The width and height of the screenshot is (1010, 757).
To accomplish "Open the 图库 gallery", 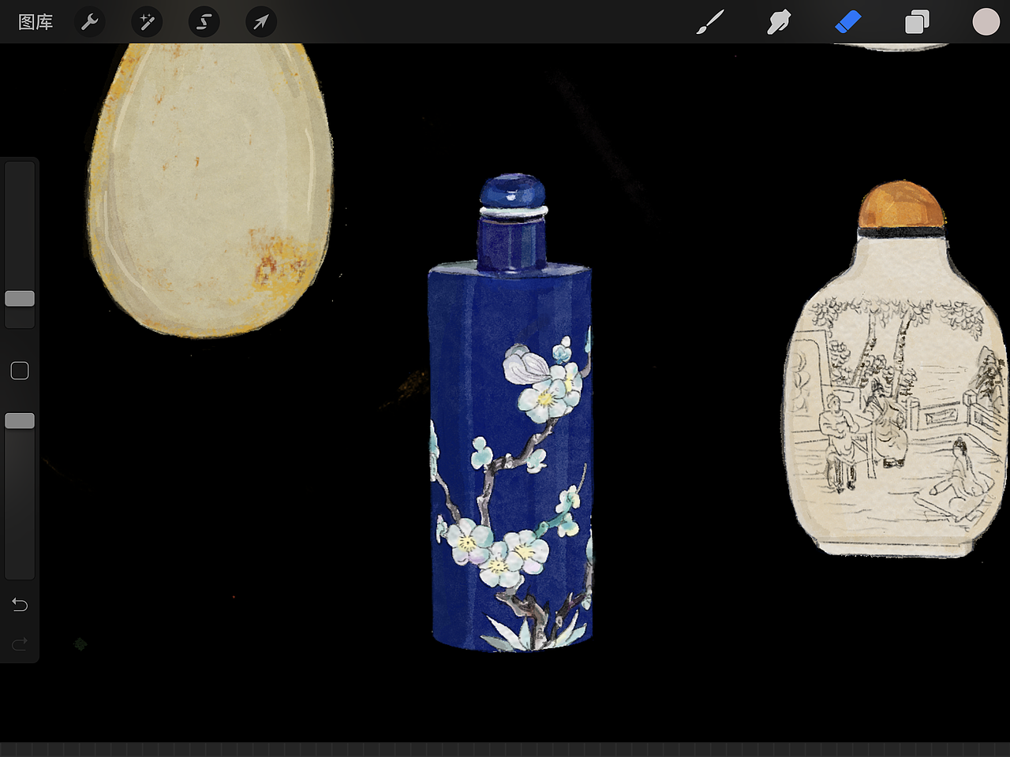I will tap(36, 22).
